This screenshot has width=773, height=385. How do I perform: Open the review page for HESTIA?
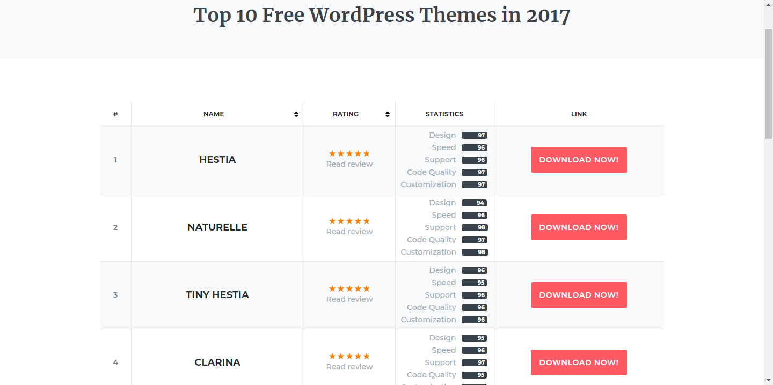pyautogui.click(x=349, y=164)
